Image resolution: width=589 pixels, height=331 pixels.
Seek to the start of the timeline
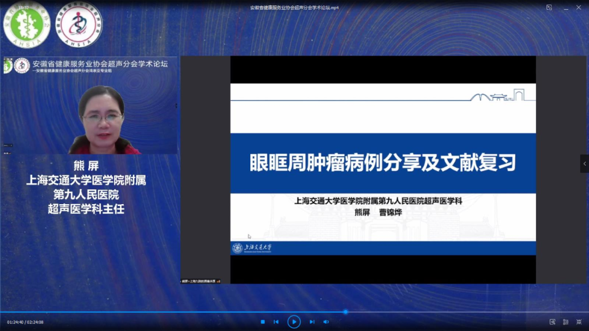(2, 312)
